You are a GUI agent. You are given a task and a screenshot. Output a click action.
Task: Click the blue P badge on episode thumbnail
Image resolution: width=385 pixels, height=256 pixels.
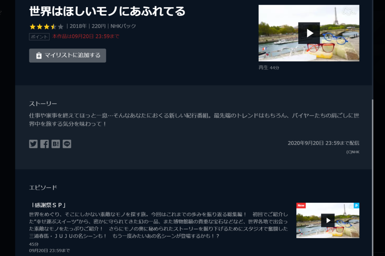[x=356, y=205]
